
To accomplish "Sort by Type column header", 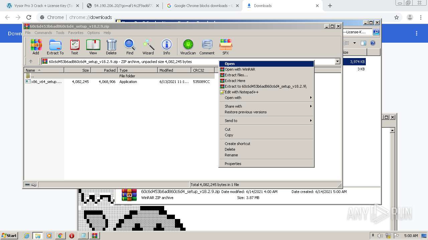I will coord(137,70).
